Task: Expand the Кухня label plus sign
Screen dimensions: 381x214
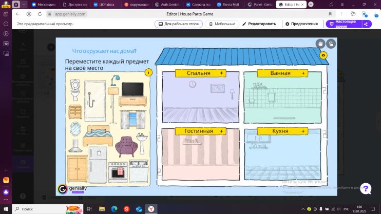Action: (303, 131)
